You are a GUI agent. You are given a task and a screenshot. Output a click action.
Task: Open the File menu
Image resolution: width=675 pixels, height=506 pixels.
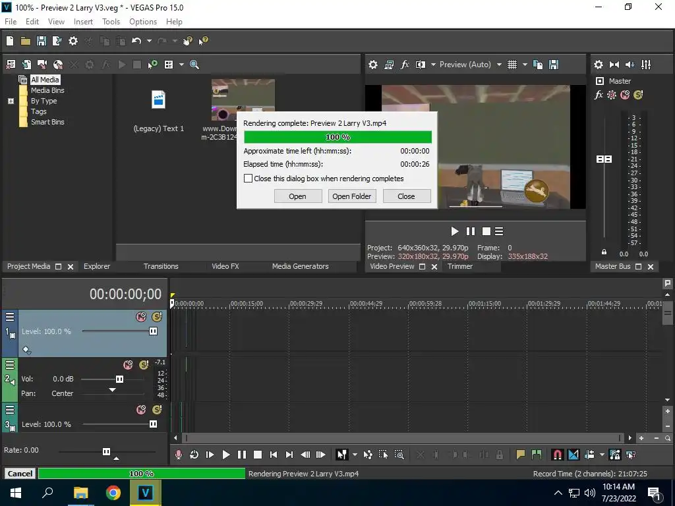11,22
